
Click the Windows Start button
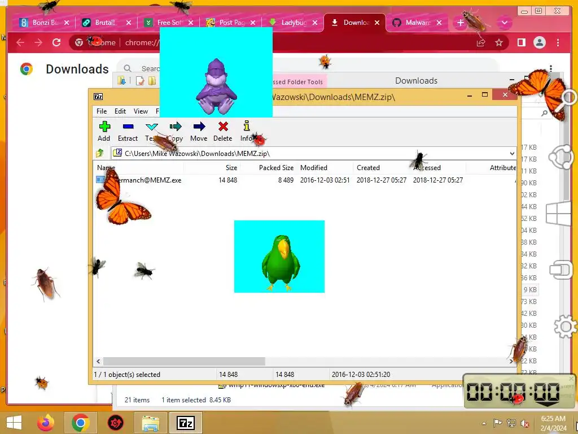[x=14, y=423]
